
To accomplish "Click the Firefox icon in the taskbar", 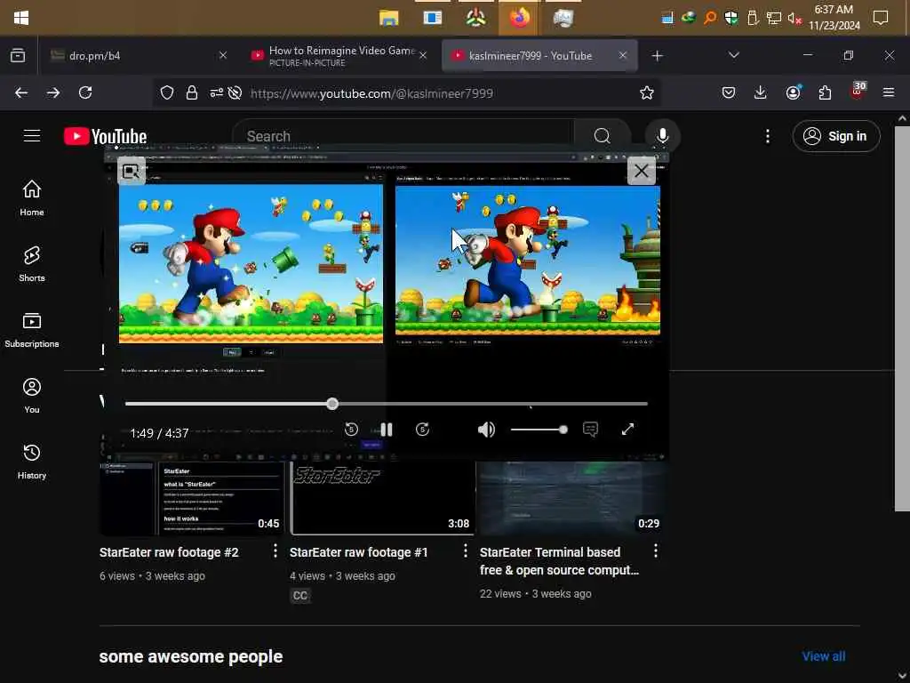I will (x=519, y=18).
